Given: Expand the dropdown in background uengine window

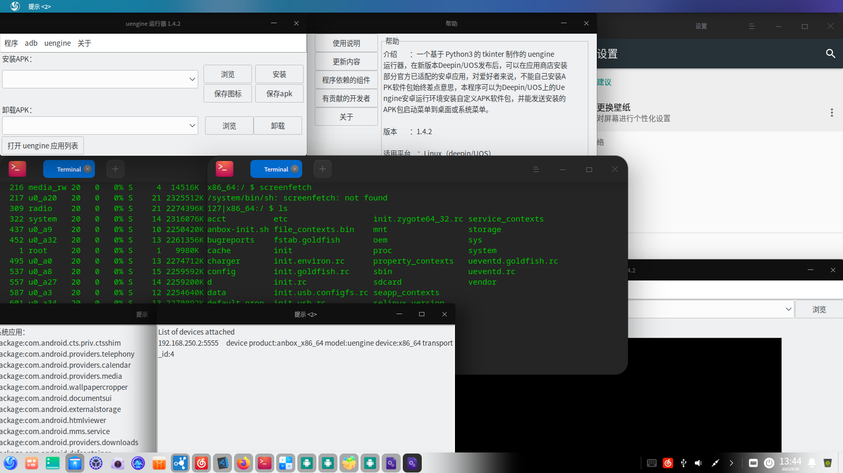Looking at the screenshot, I should pyautogui.click(x=789, y=309).
